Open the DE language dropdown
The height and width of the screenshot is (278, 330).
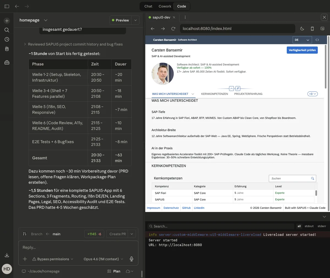[x=302, y=40]
